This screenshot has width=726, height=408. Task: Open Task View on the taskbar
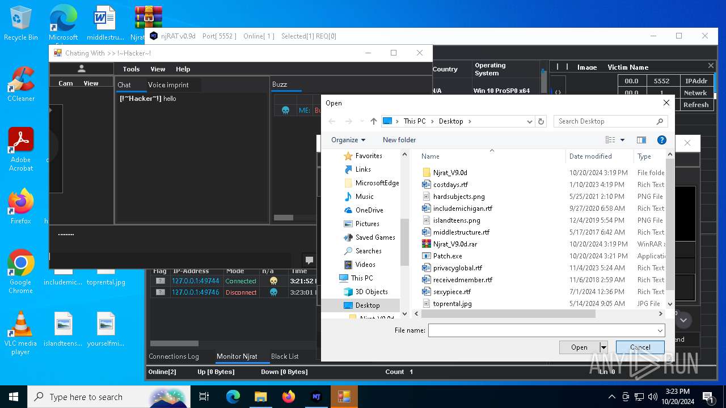click(x=205, y=397)
